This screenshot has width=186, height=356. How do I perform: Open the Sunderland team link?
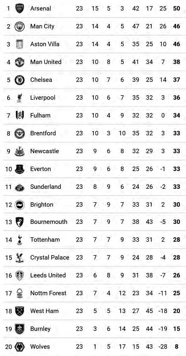click(x=46, y=186)
